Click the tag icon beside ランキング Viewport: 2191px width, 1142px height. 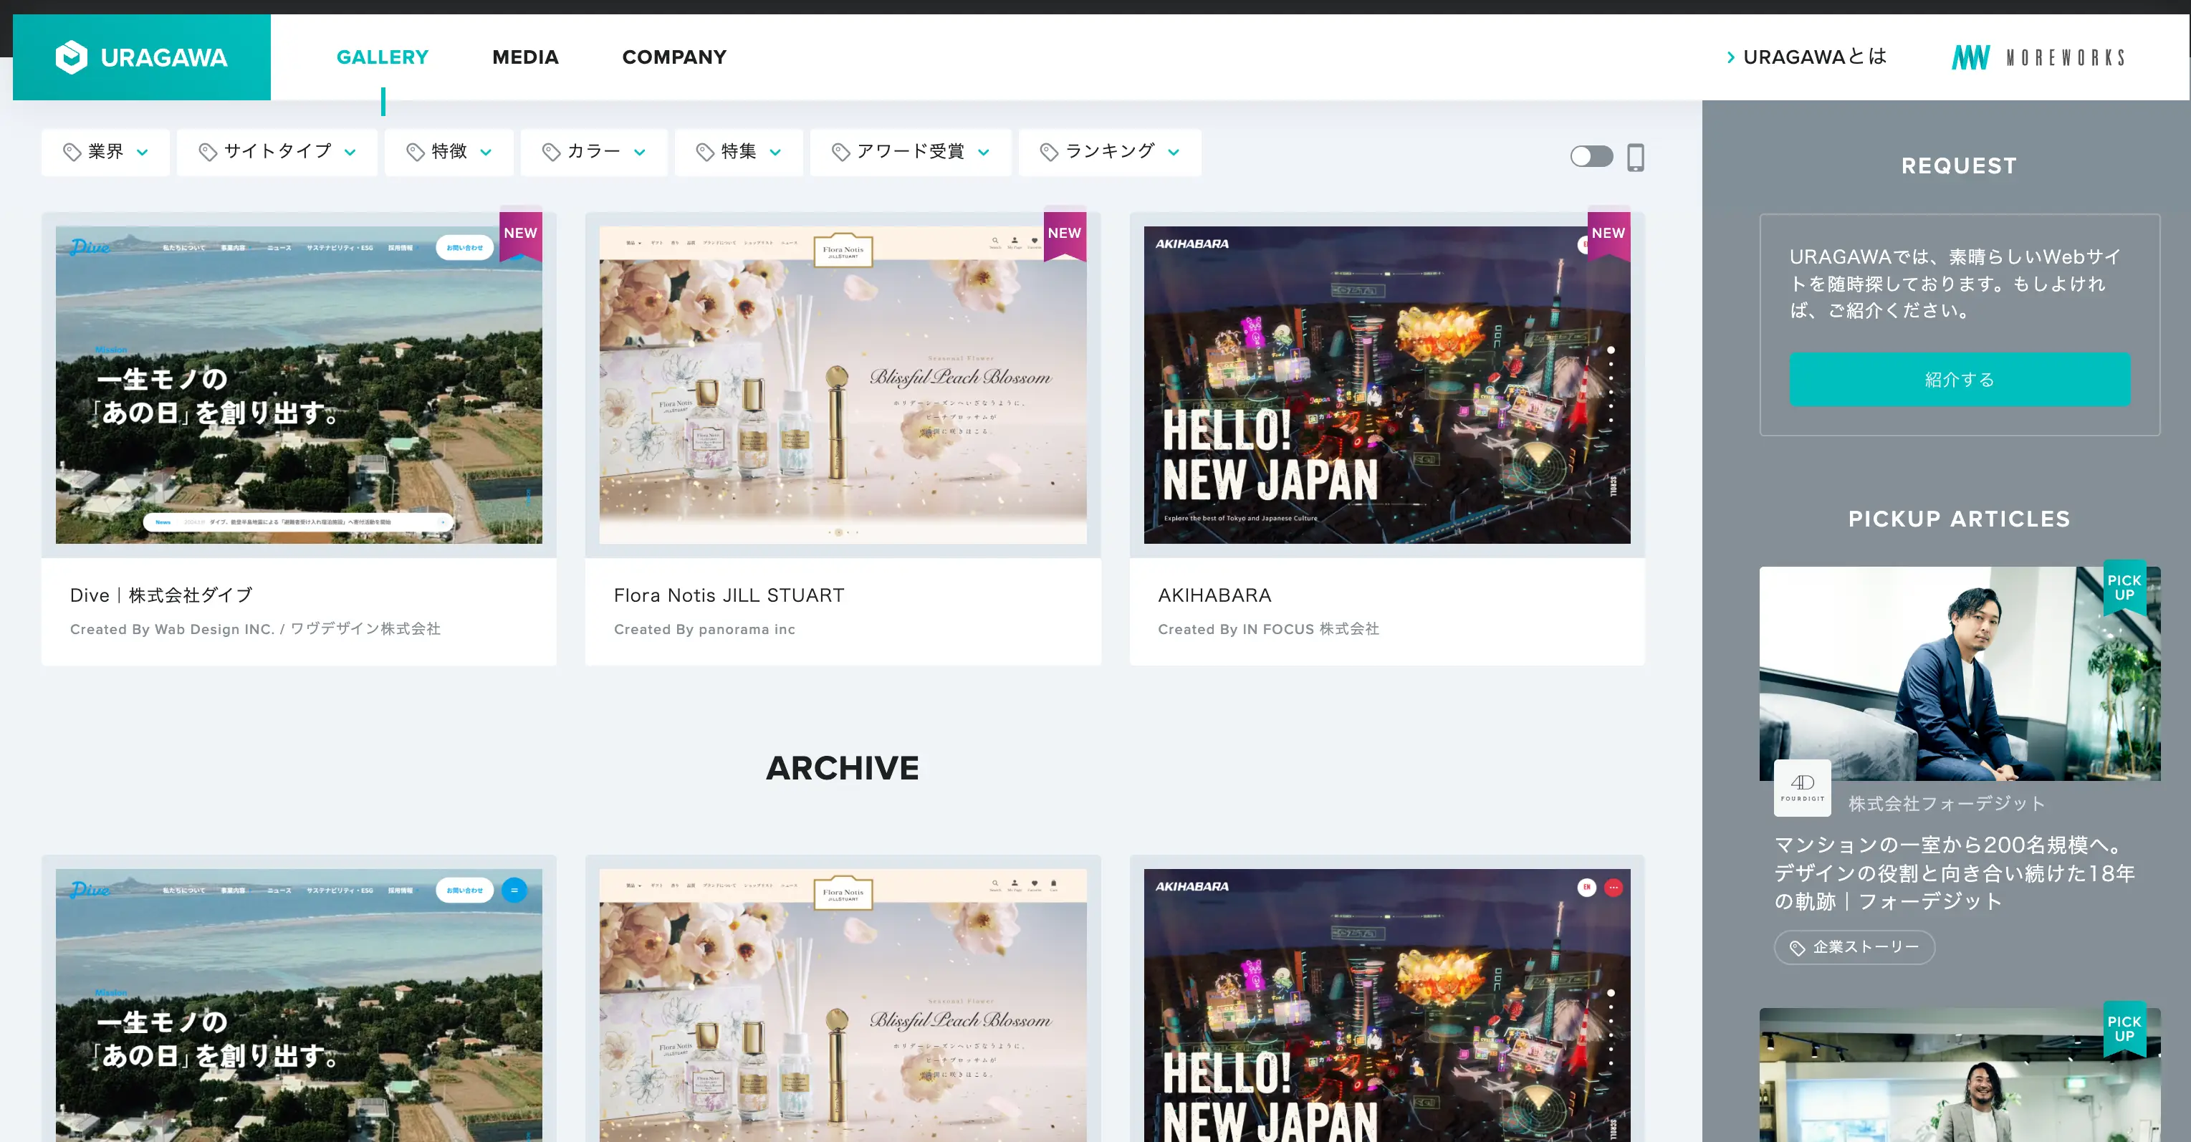[x=1049, y=151]
